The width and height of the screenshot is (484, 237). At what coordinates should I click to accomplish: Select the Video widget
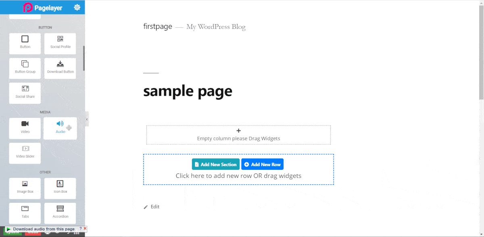pyautogui.click(x=25, y=128)
